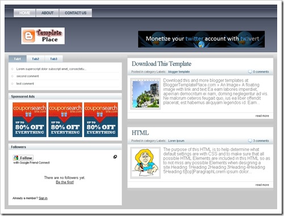Screen dimensions: 284x216
Task: Click the comment bubble icon beside 0 comments
Action: (x=250, y=72)
